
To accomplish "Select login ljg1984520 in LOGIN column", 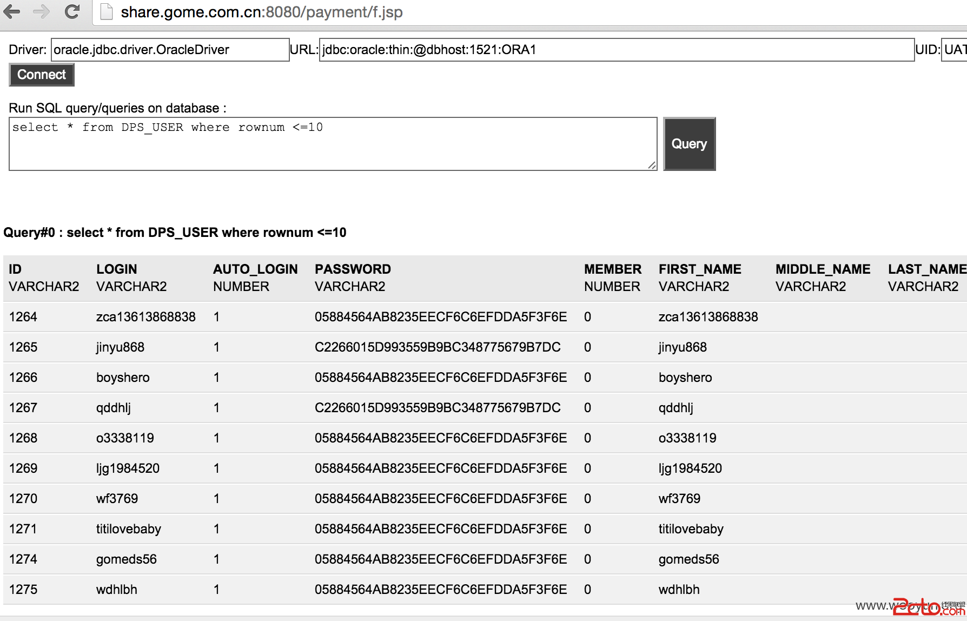I will (x=128, y=468).
